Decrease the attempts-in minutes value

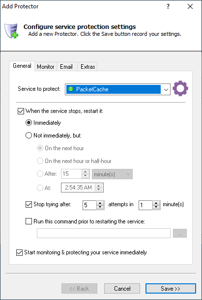(156, 207)
